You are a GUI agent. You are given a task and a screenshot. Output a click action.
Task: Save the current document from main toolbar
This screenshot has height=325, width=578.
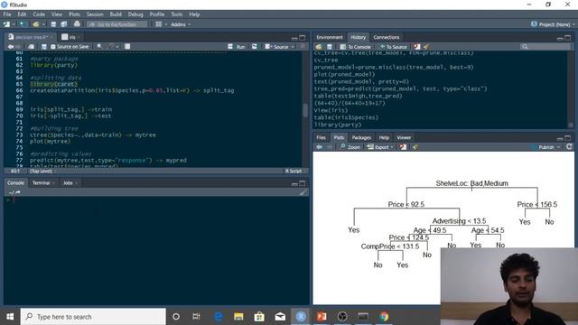click(x=53, y=24)
